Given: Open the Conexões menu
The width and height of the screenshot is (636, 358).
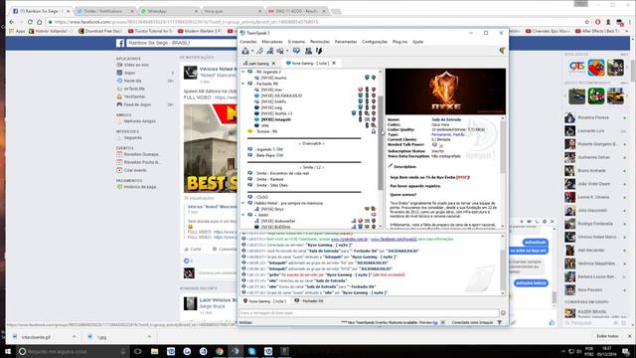Looking at the screenshot, I should (248, 42).
